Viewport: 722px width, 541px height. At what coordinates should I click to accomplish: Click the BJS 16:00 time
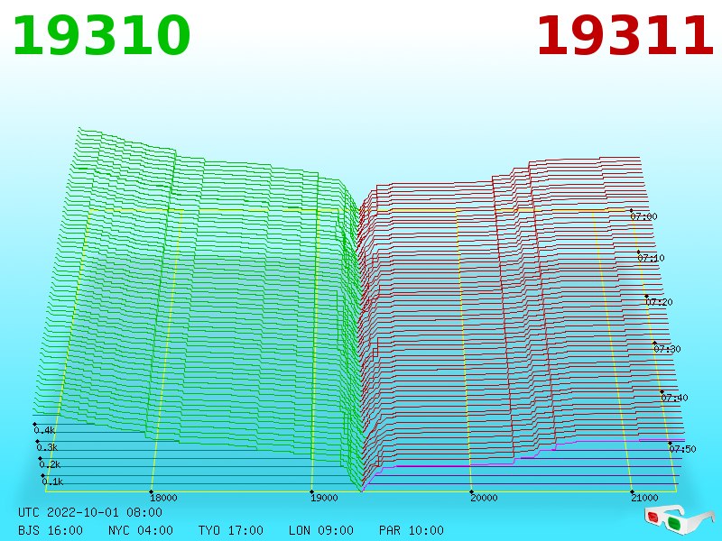[x=51, y=530]
